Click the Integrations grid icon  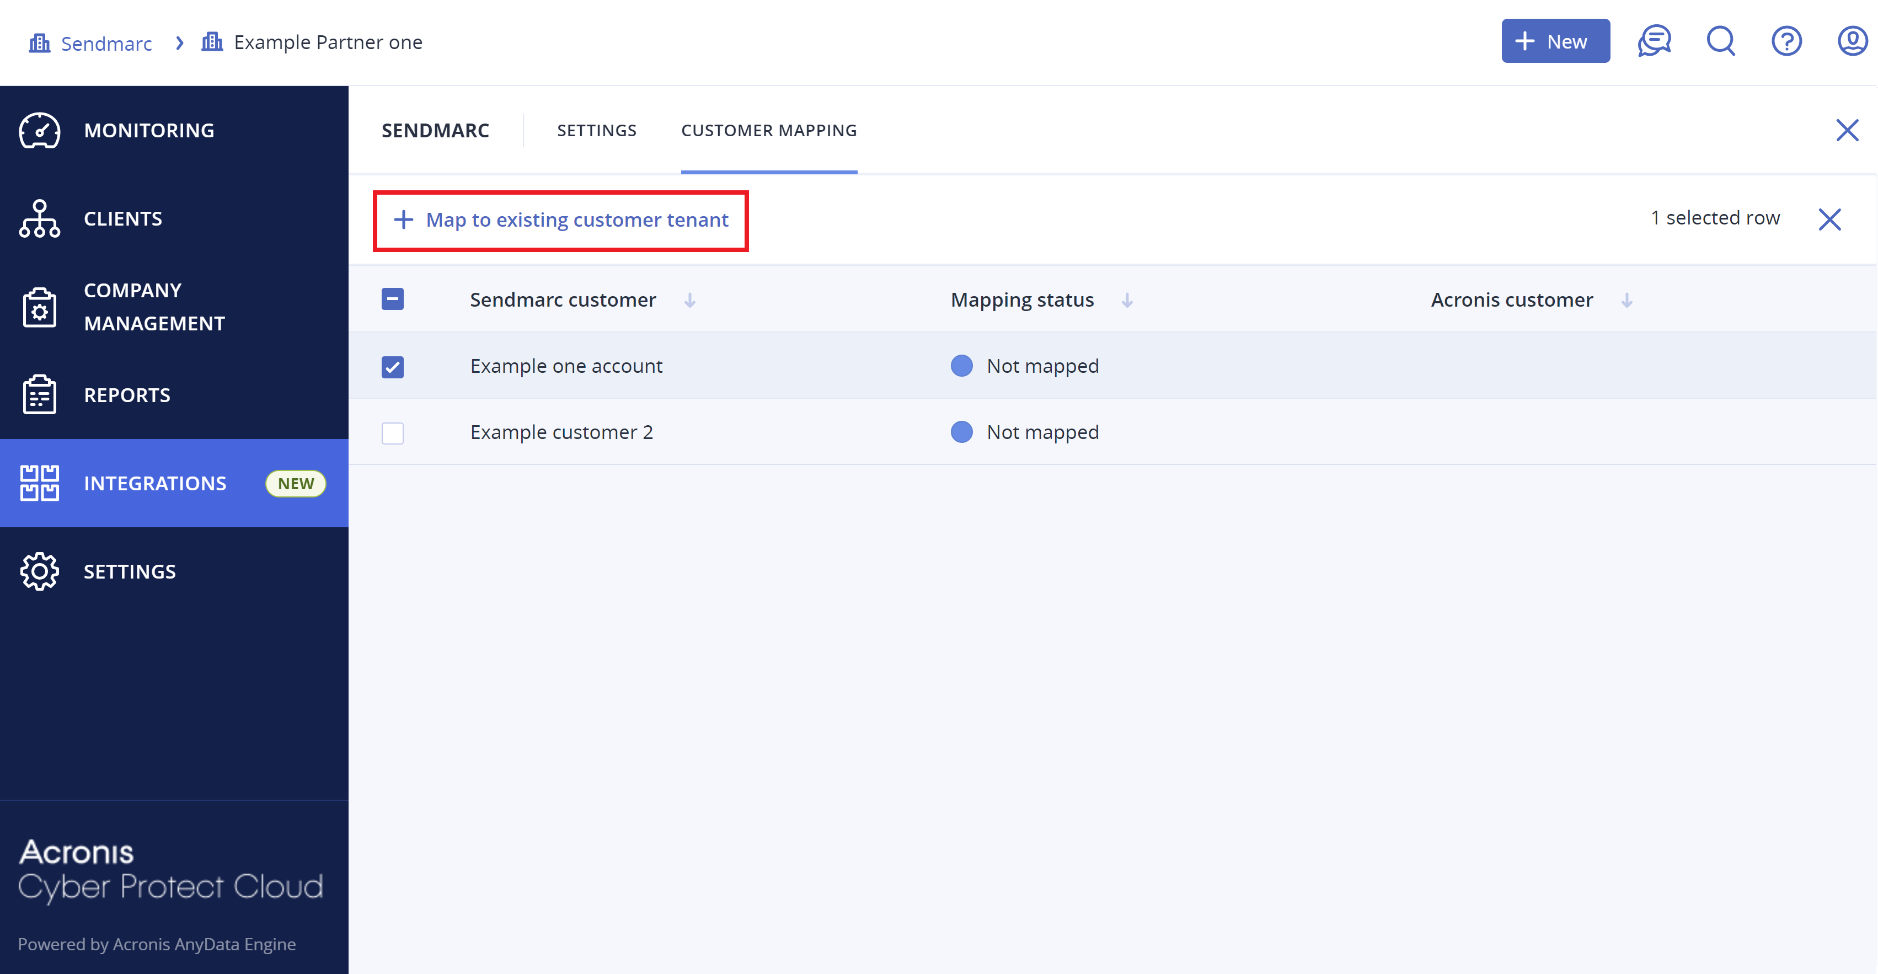tap(39, 483)
